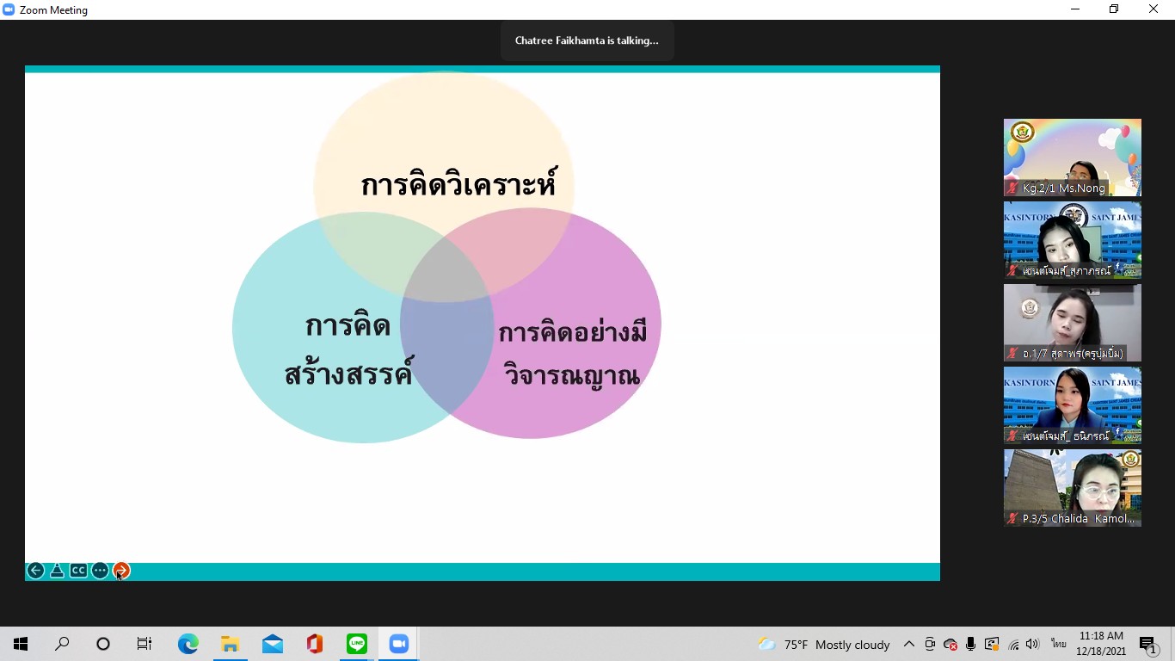Select P.3/5 Chalida Kamol participant video
This screenshot has height=661, width=1175.
click(x=1072, y=488)
